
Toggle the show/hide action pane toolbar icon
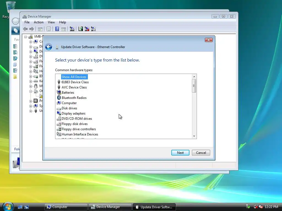pos(64,29)
